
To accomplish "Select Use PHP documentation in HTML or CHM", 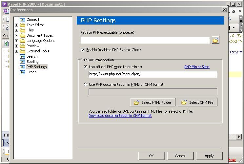I will pyautogui.click(x=85, y=84).
